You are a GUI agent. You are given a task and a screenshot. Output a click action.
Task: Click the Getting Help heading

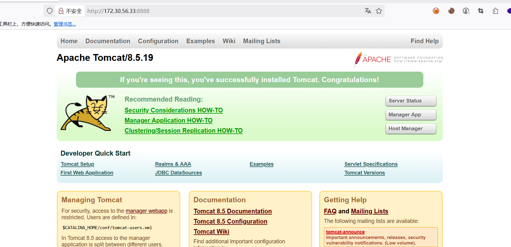pos(345,200)
